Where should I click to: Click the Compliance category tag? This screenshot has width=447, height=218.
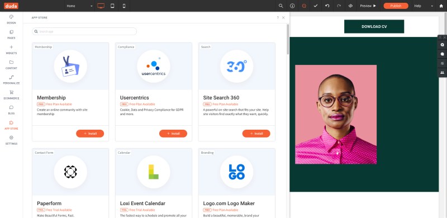click(126, 47)
